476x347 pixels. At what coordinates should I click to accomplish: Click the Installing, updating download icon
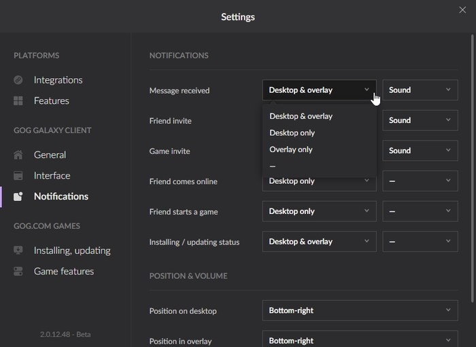pos(18,251)
